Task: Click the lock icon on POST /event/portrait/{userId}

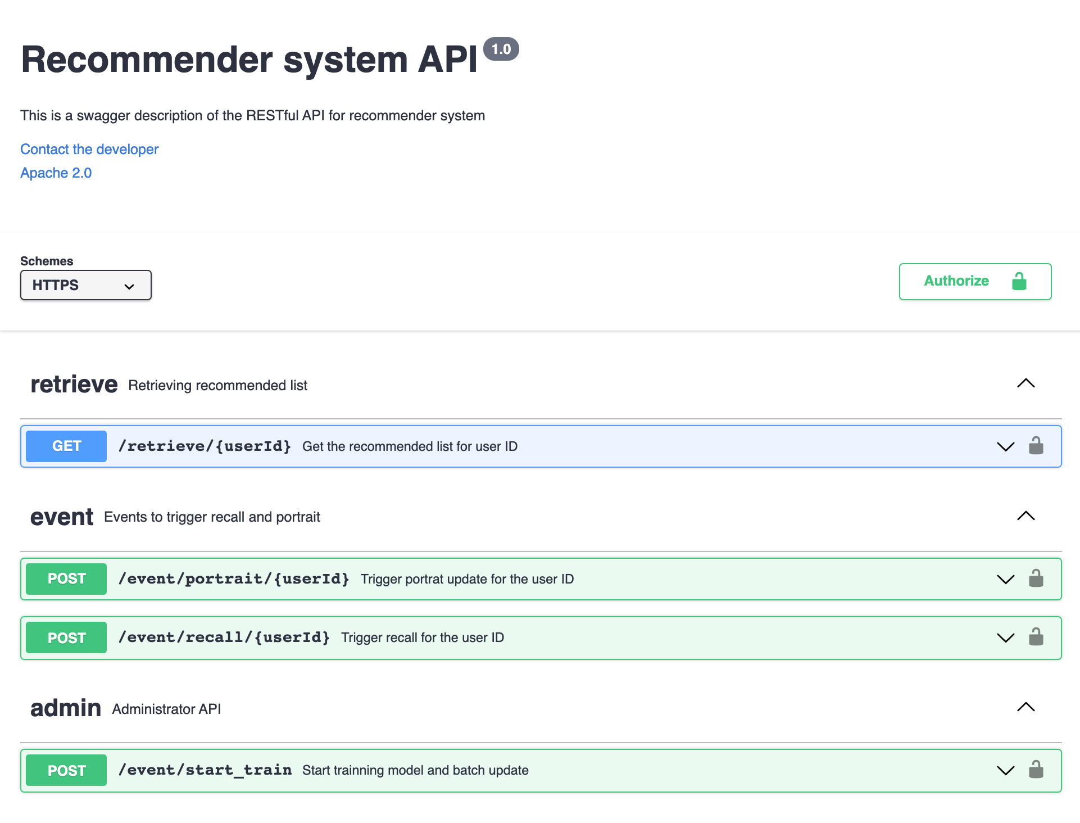Action: [x=1035, y=577]
